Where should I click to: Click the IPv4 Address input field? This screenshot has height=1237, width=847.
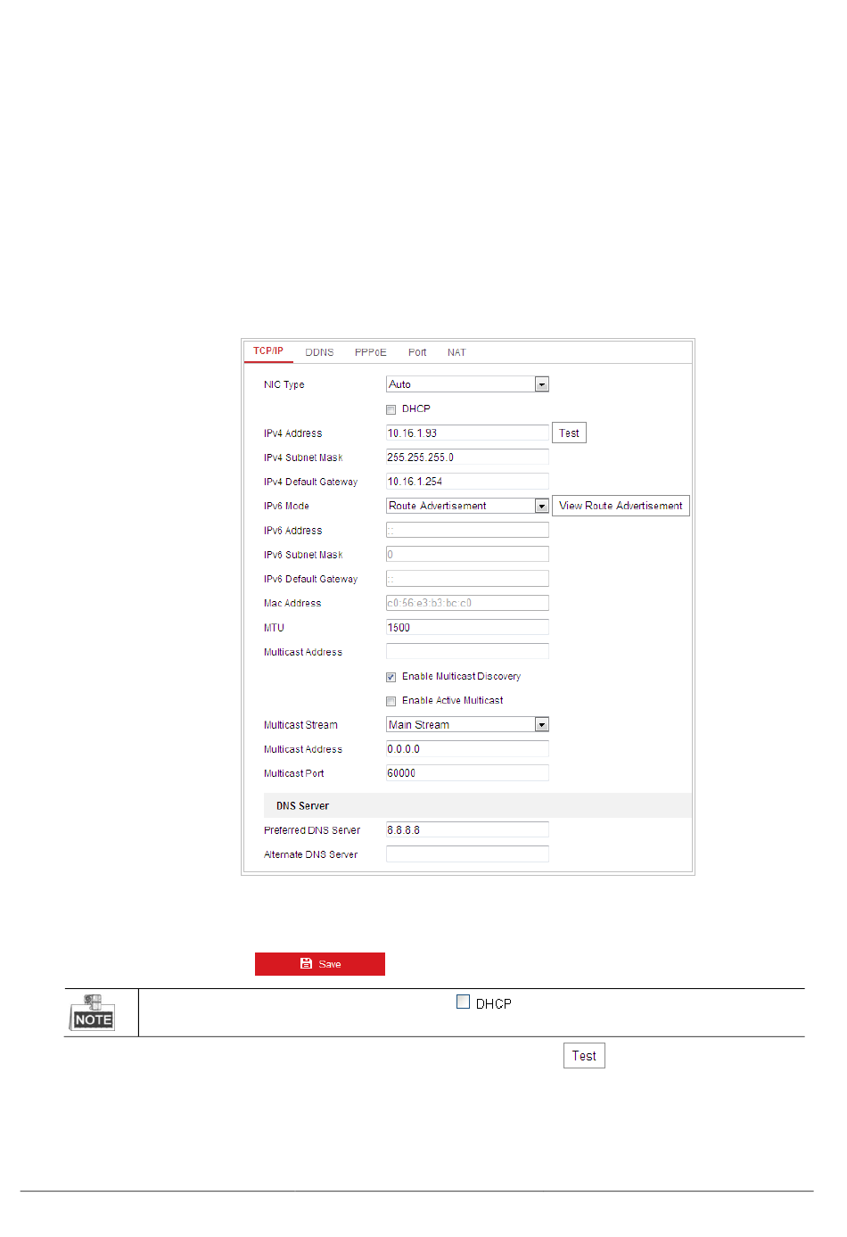click(x=466, y=433)
